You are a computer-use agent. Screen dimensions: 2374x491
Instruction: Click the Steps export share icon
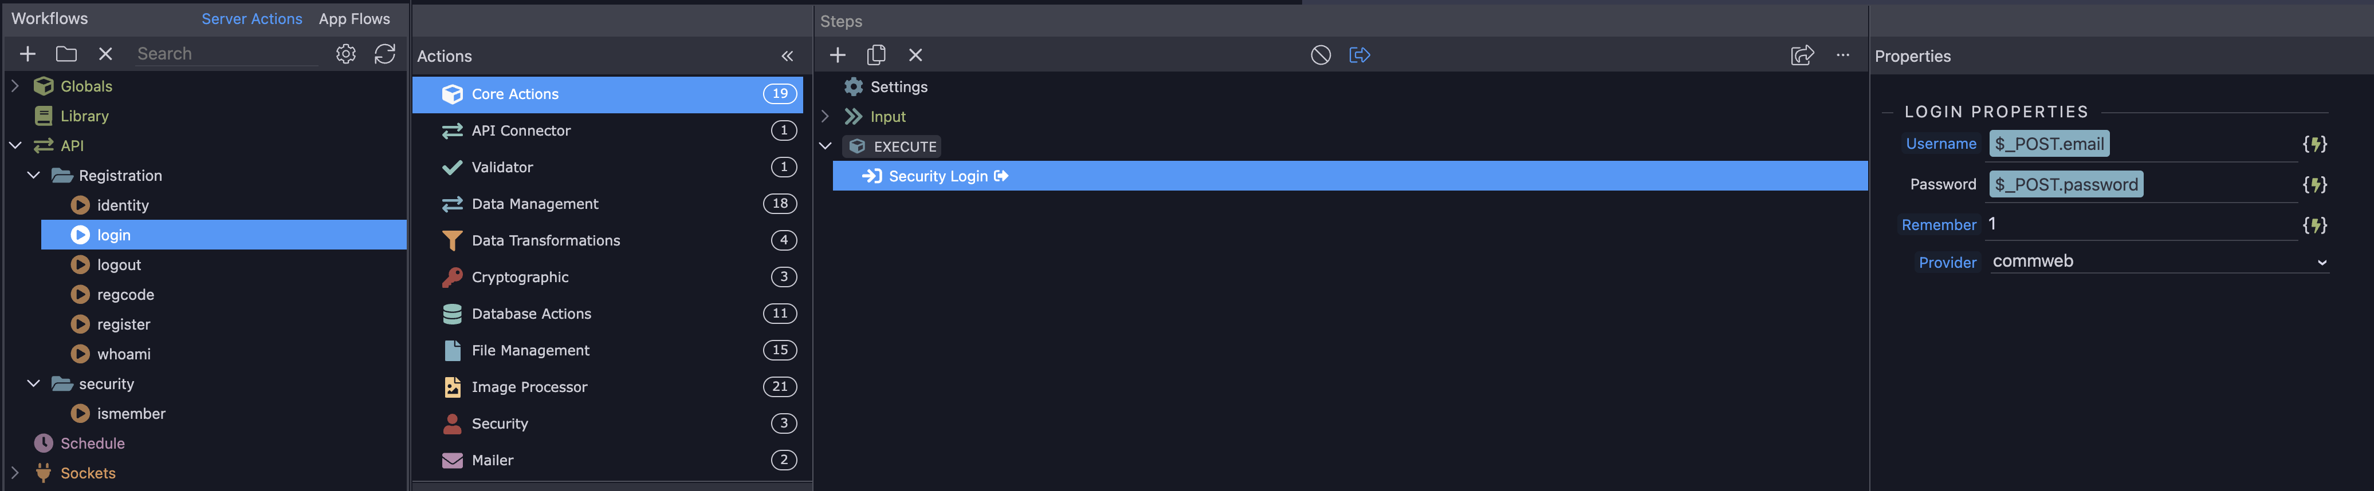(x=1802, y=56)
